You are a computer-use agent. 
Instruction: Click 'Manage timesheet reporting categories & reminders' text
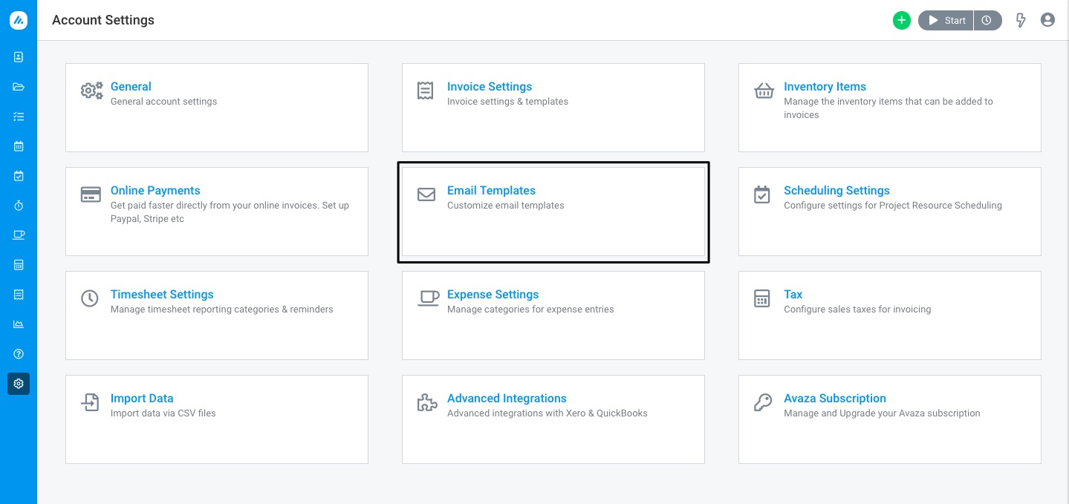coord(222,310)
